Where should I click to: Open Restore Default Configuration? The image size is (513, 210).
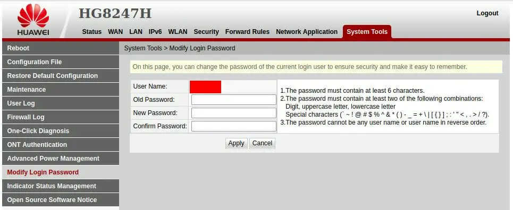pyautogui.click(x=61, y=75)
